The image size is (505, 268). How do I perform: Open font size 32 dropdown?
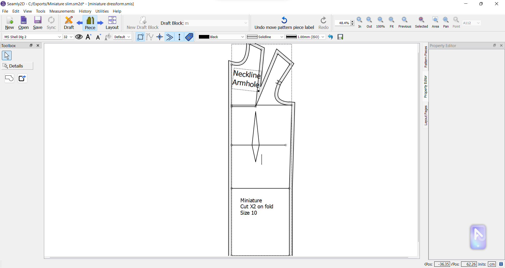click(x=68, y=37)
